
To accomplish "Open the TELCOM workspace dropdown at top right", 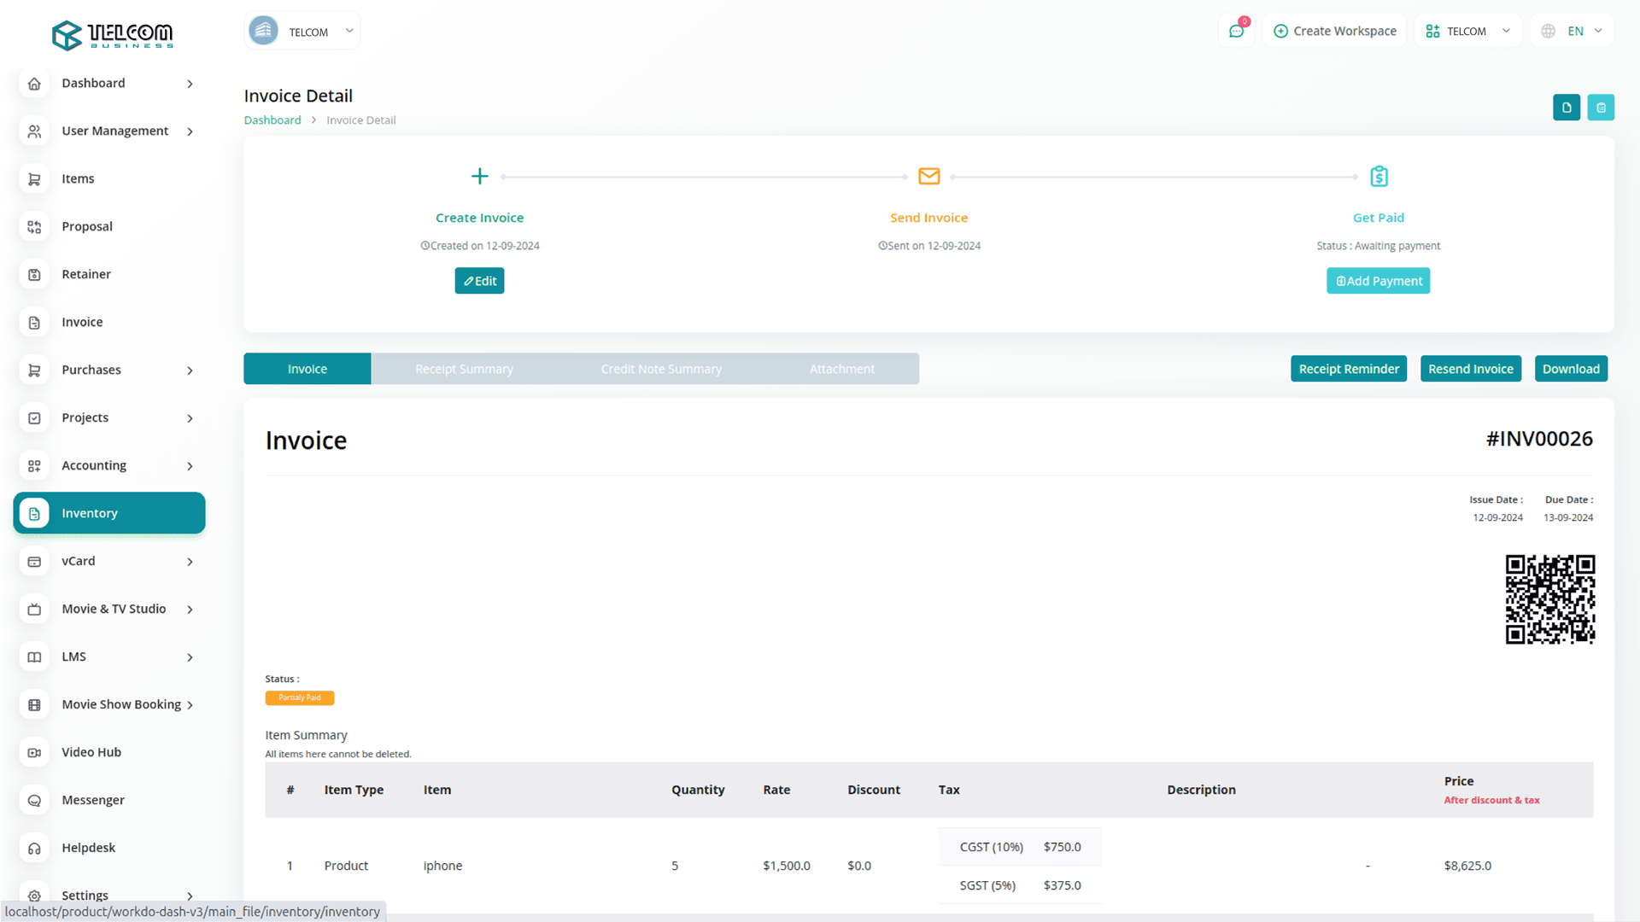I will (1467, 32).
